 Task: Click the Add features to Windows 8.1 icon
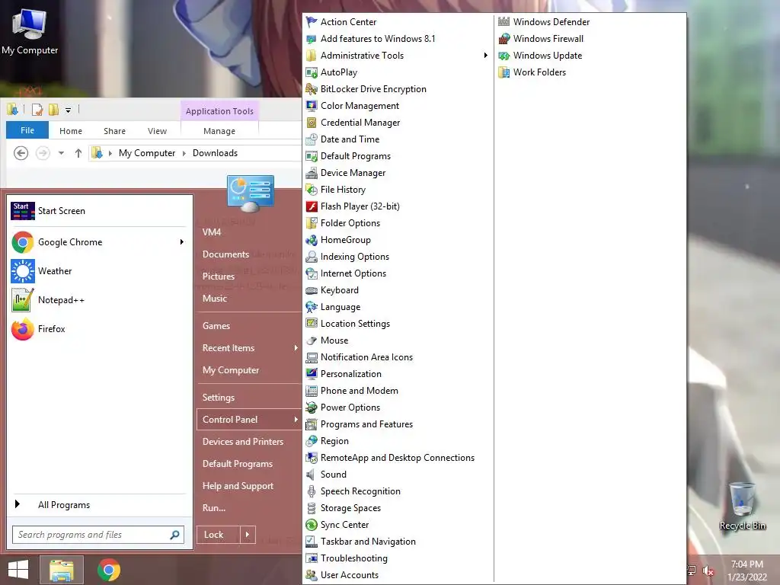pos(312,39)
